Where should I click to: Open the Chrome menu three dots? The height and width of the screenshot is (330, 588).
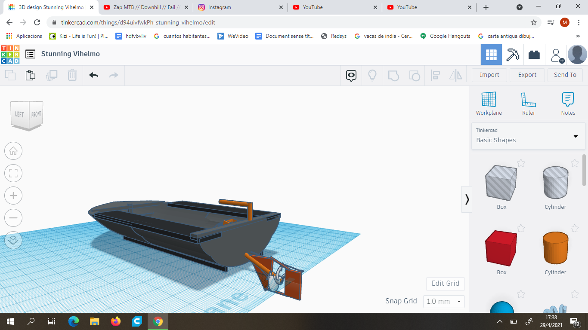coord(579,22)
